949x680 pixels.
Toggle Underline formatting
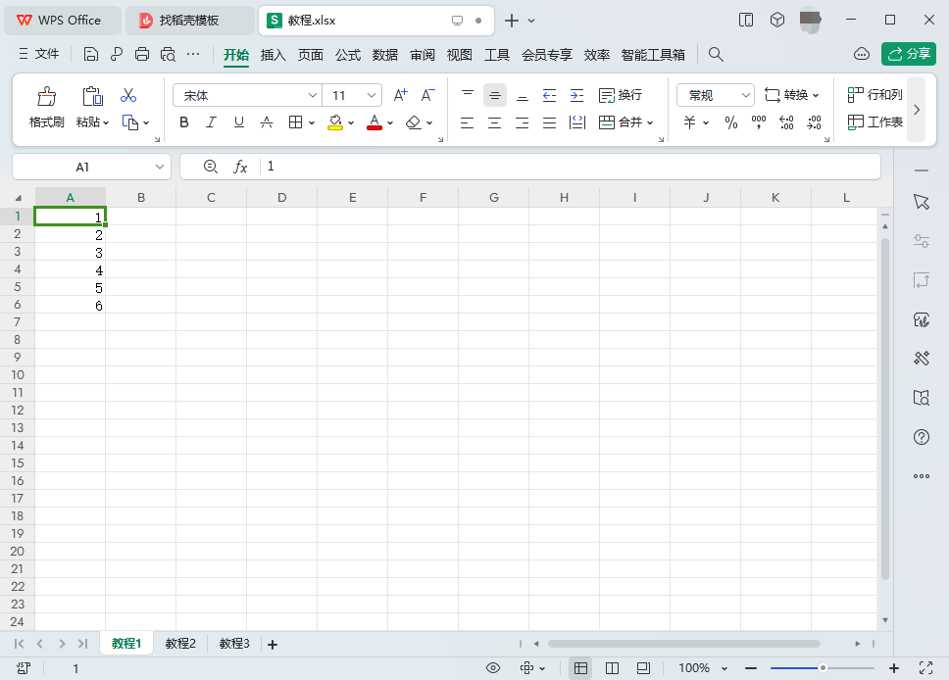pos(239,122)
